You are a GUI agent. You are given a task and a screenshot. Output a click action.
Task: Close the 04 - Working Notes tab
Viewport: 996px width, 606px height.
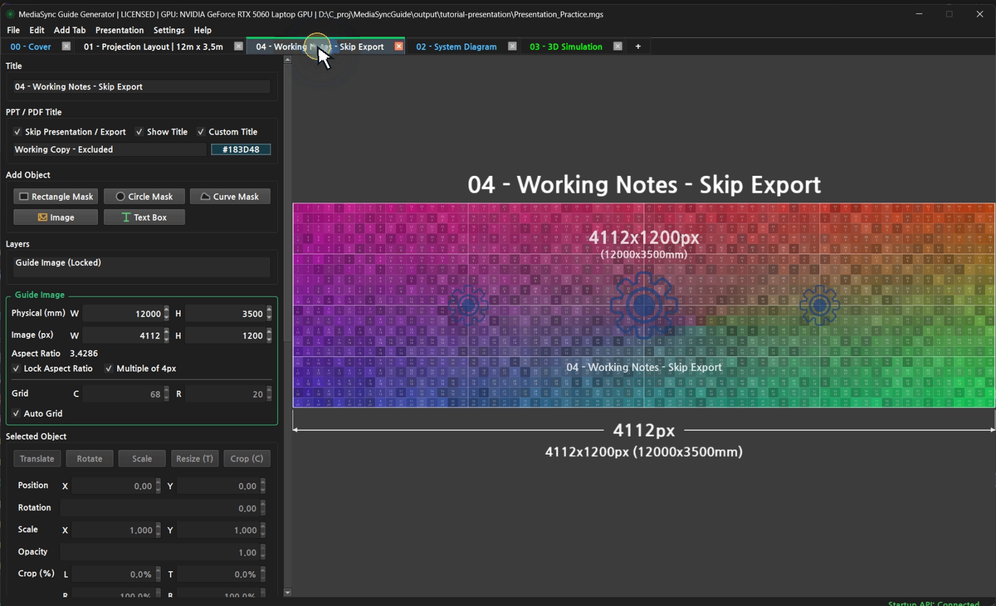tap(399, 46)
